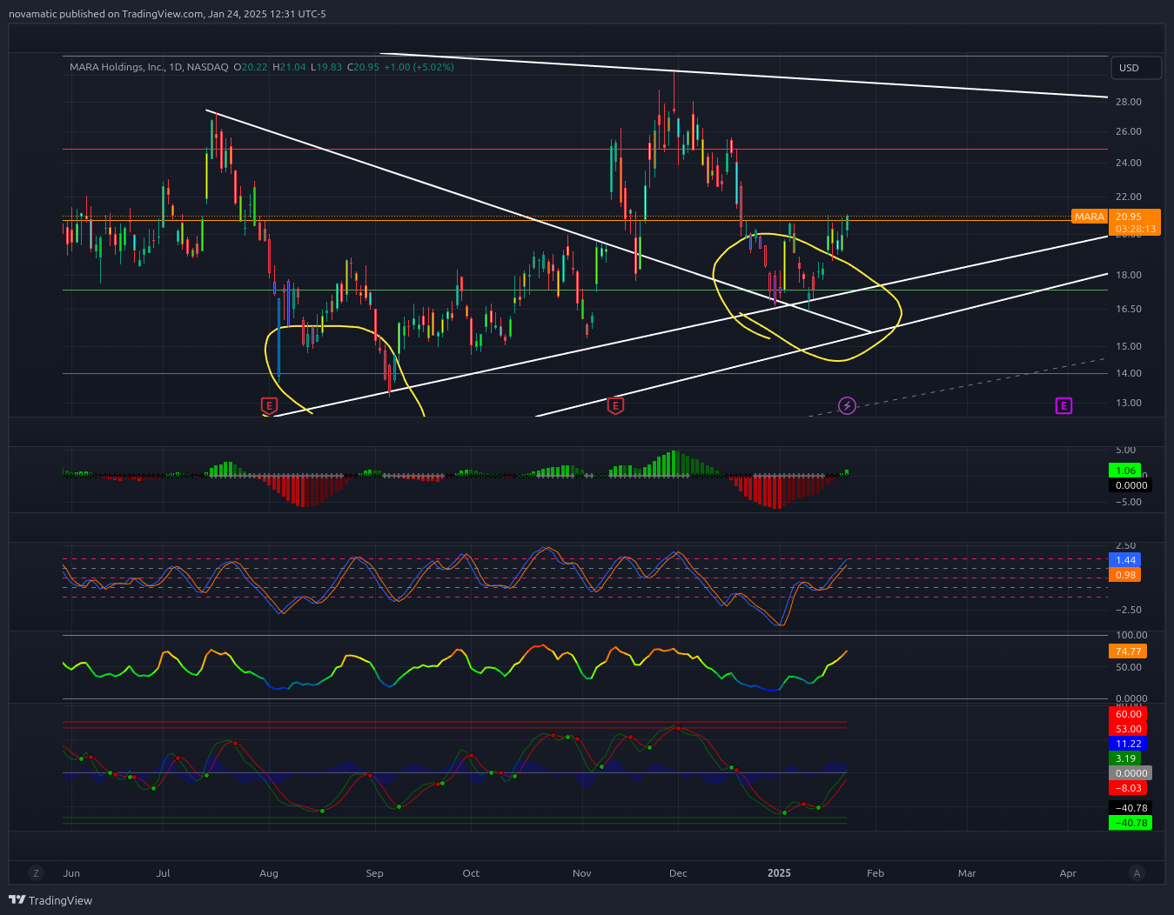Click the H21.04 high value
This screenshot has height=915, width=1174.
(x=290, y=67)
